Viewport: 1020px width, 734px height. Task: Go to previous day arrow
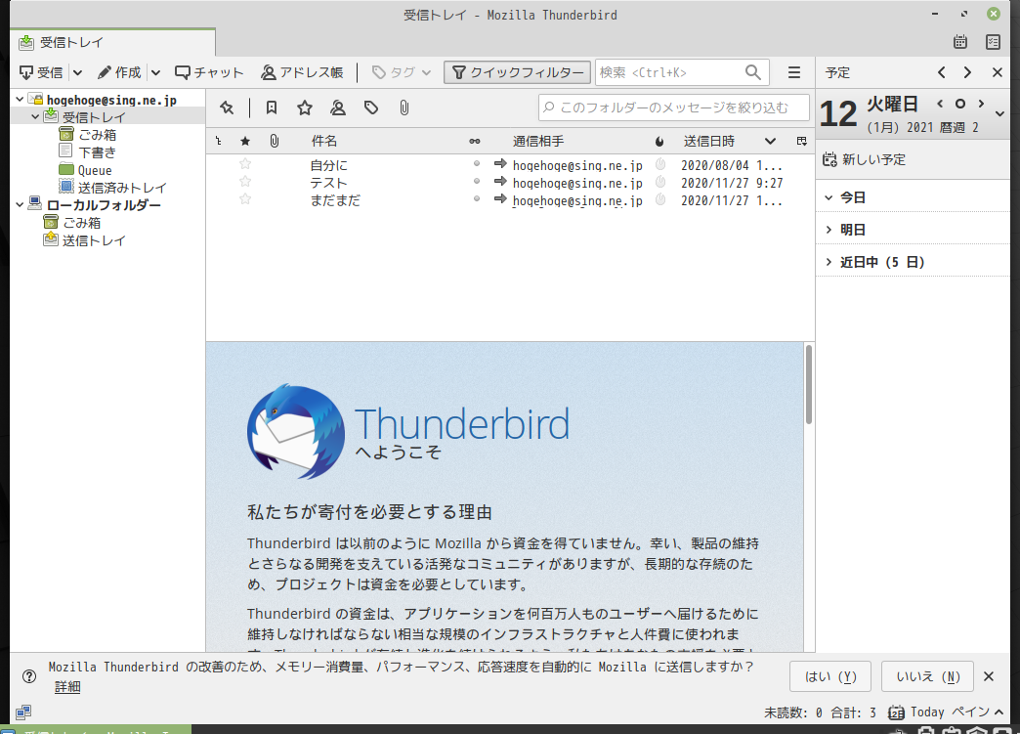940,104
